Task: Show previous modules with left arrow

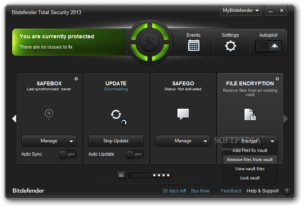Action: click(14, 119)
